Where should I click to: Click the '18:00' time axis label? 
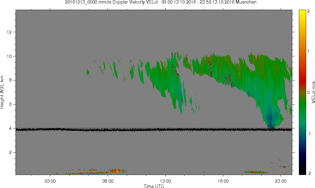pyautogui.click(x=223, y=181)
